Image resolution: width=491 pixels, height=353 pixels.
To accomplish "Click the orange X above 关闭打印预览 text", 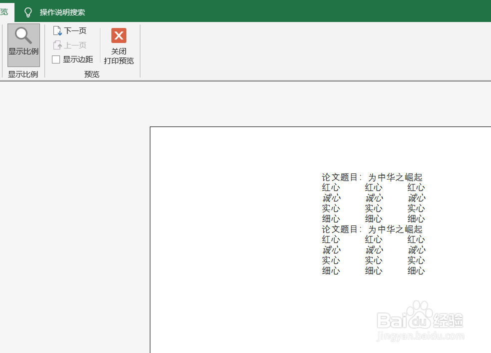I will pyautogui.click(x=118, y=35).
